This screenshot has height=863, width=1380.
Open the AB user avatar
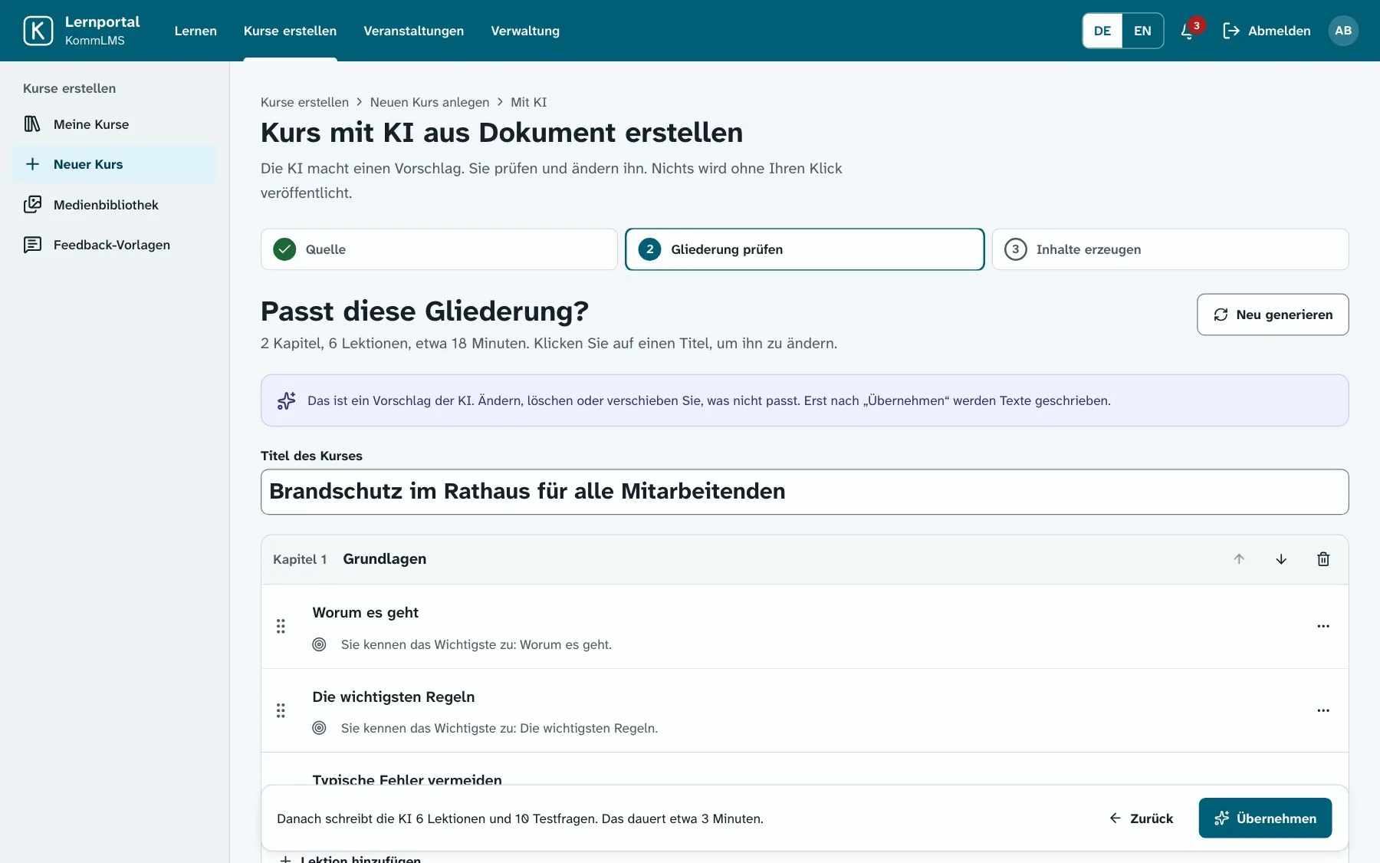[x=1343, y=31]
